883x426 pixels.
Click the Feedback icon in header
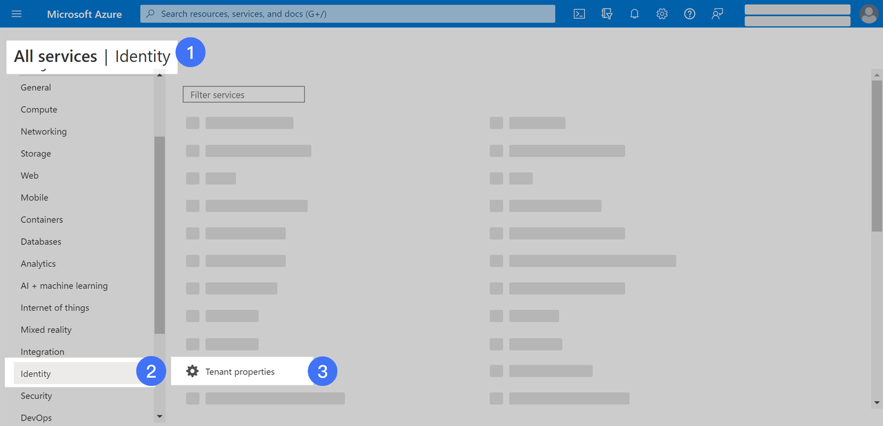tap(717, 14)
